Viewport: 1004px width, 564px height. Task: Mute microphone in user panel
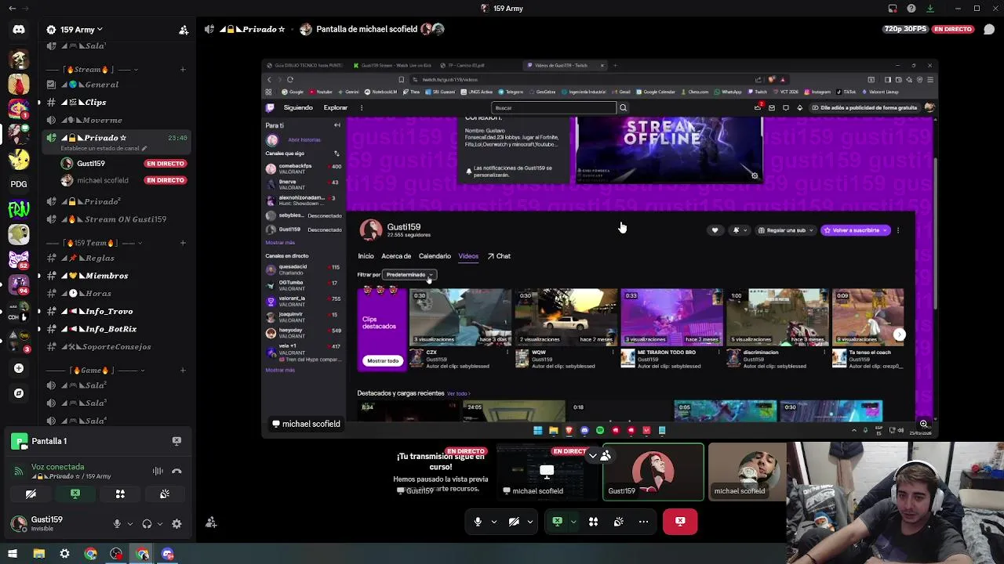117,524
